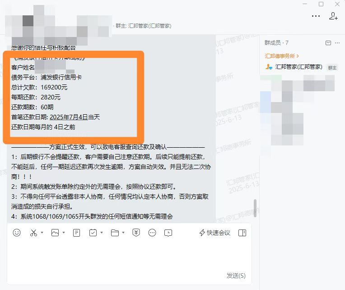Open more functions speech-bubble icon
Viewport: 345px width, 290px height.
152,233
